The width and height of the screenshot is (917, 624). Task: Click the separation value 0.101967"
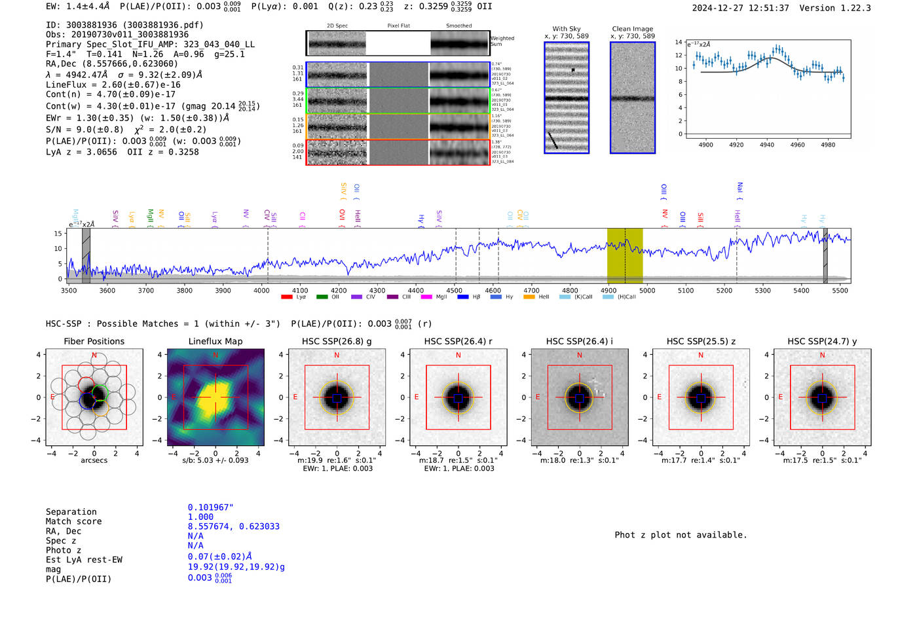pos(211,507)
